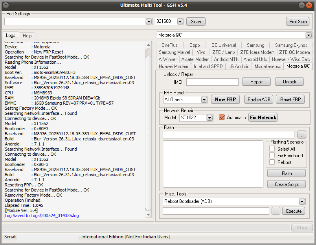Click the "CPU : MSM8939" log line
The image size is (316, 245).
[x=28, y=93]
